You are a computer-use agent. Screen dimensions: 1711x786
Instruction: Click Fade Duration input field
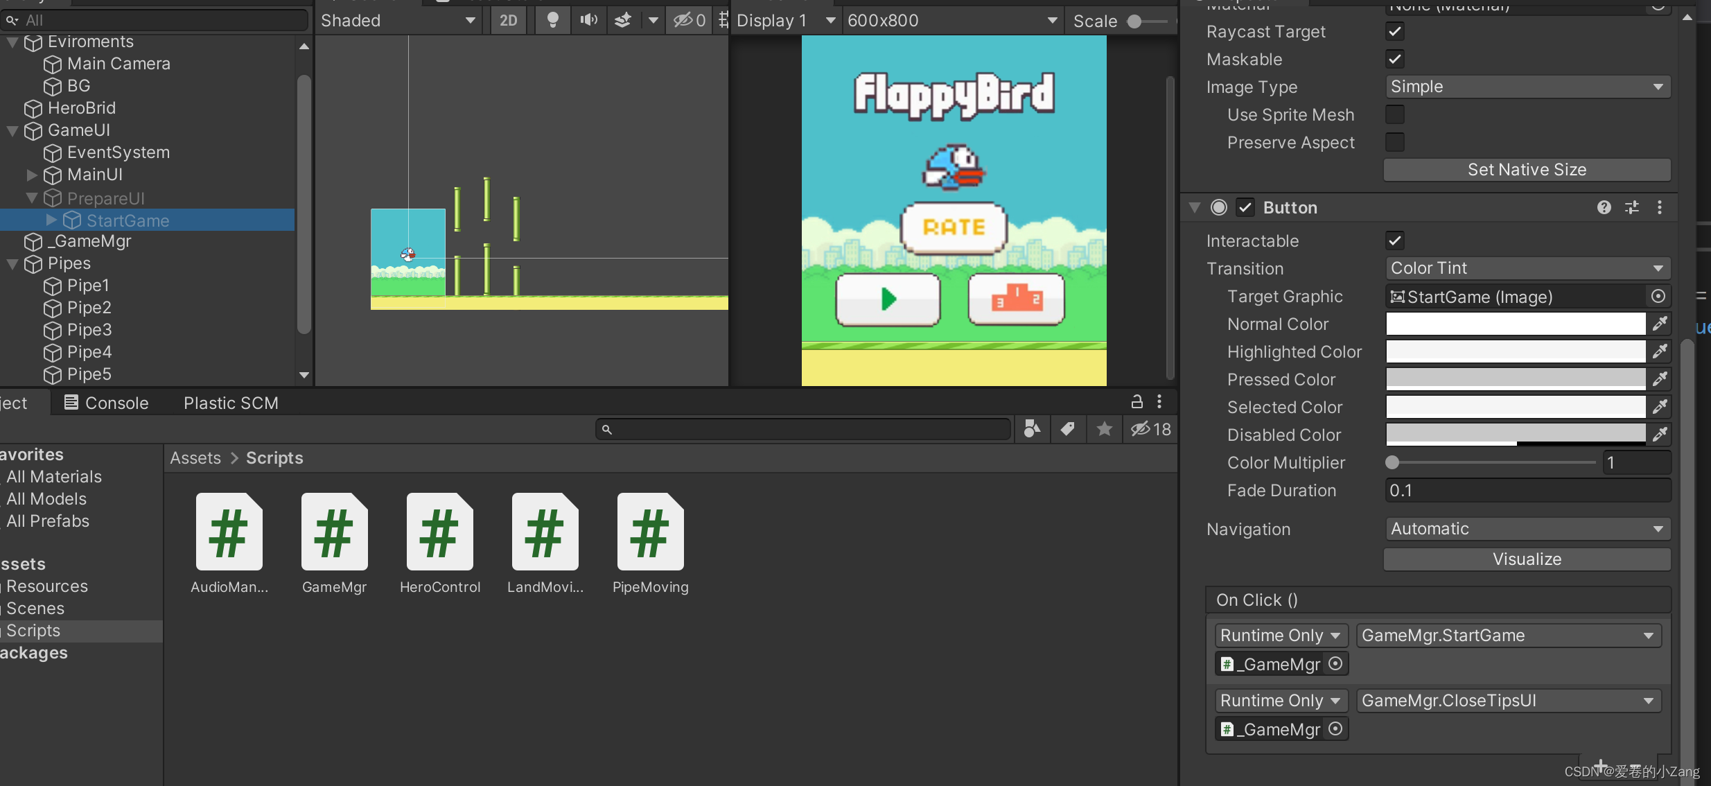tap(1527, 490)
